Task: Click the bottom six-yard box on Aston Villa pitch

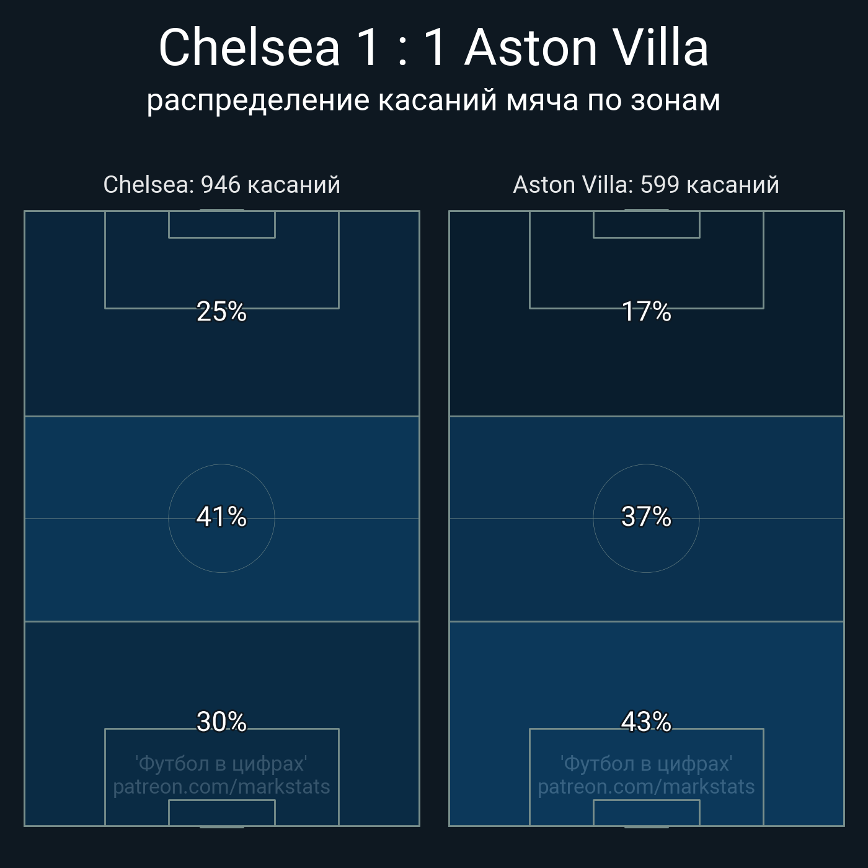Action: click(x=646, y=813)
